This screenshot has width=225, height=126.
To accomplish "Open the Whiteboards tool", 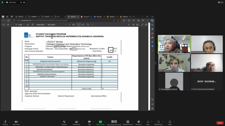I will click(x=158, y=122).
